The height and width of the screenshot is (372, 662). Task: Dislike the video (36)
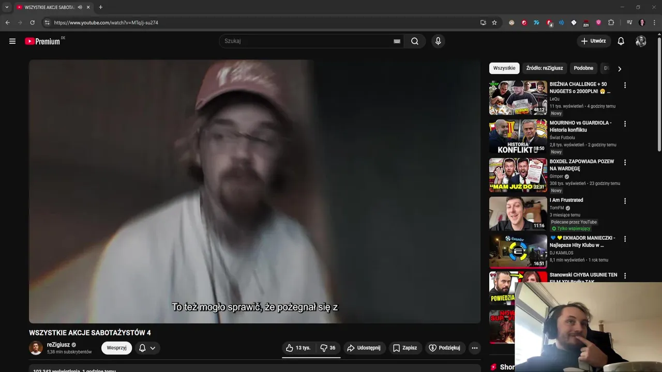[x=328, y=348]
